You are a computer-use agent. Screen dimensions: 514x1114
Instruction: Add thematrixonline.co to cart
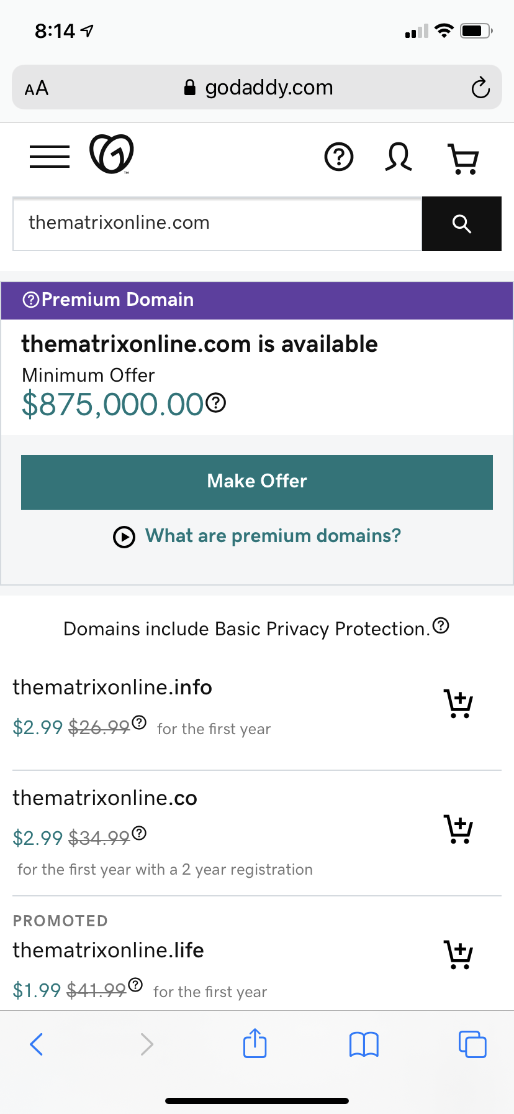coord(459,829)
